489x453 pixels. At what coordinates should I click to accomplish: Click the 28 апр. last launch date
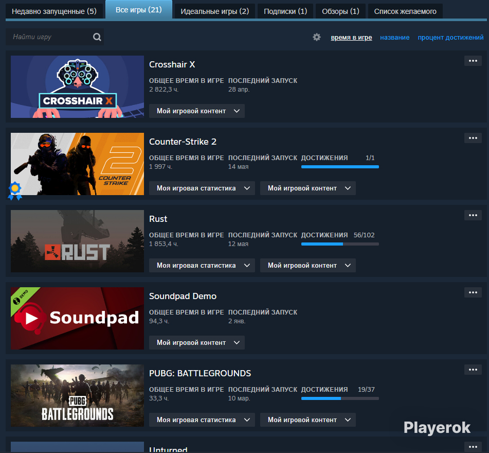239,90
